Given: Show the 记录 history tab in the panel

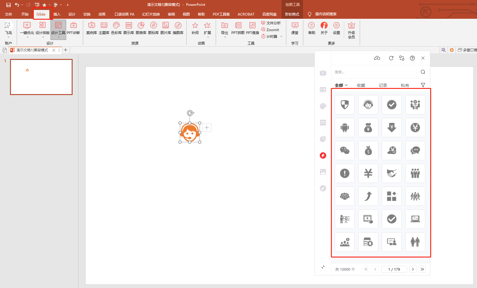Looking at the screenshot, I should [383, 85].
